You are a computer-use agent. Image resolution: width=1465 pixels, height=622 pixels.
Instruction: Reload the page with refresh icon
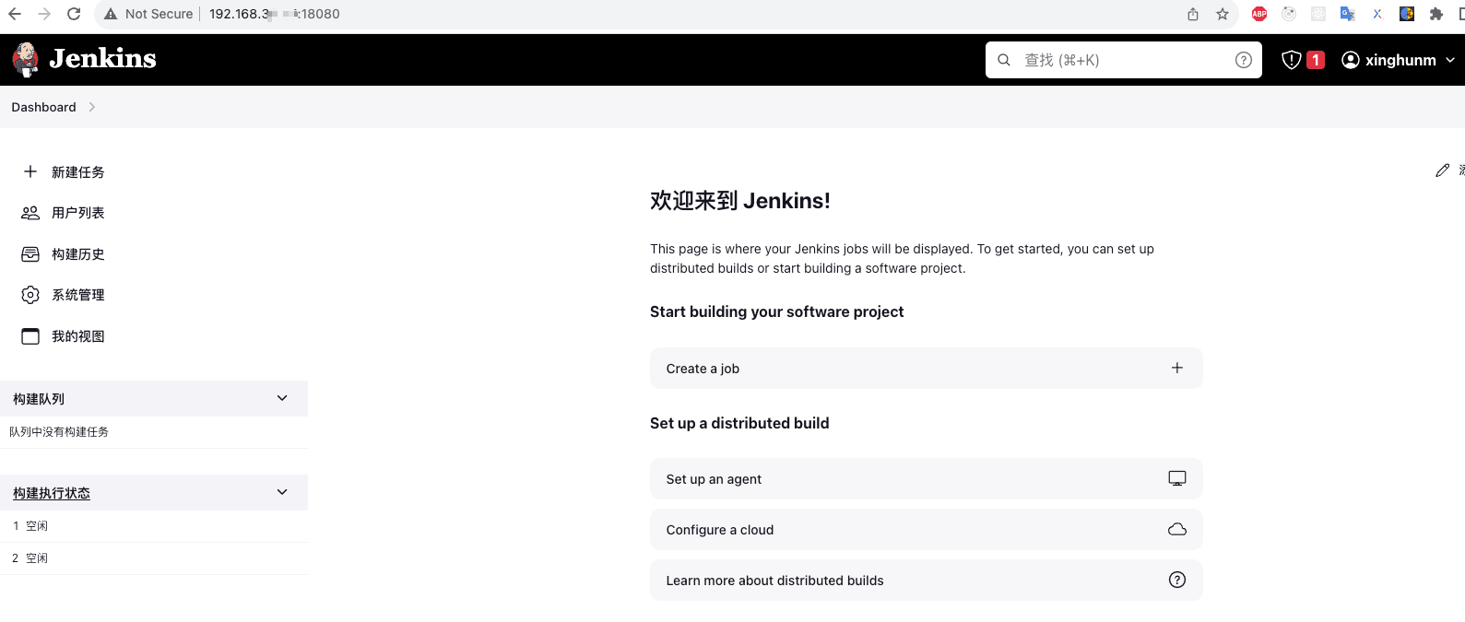74,14
